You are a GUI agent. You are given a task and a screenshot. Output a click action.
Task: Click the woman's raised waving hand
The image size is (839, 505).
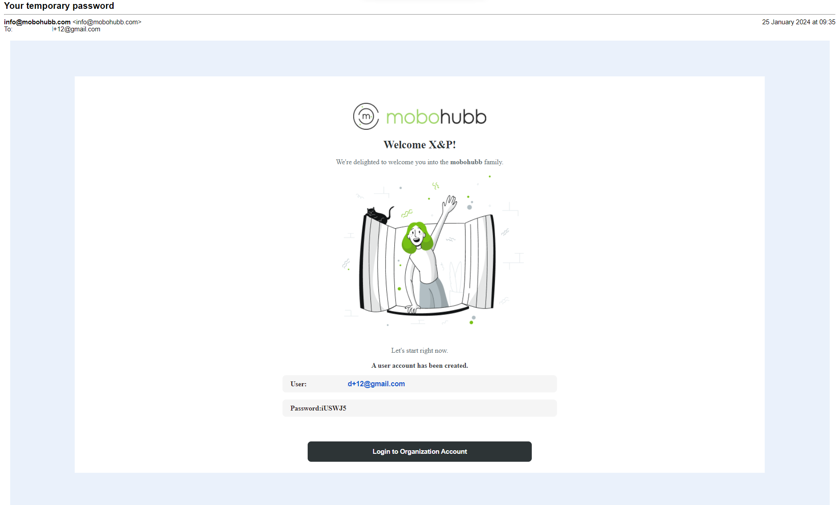(x=450, y=204)
